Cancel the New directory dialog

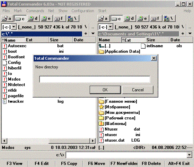pyautogui.click(x=138, y=90)
